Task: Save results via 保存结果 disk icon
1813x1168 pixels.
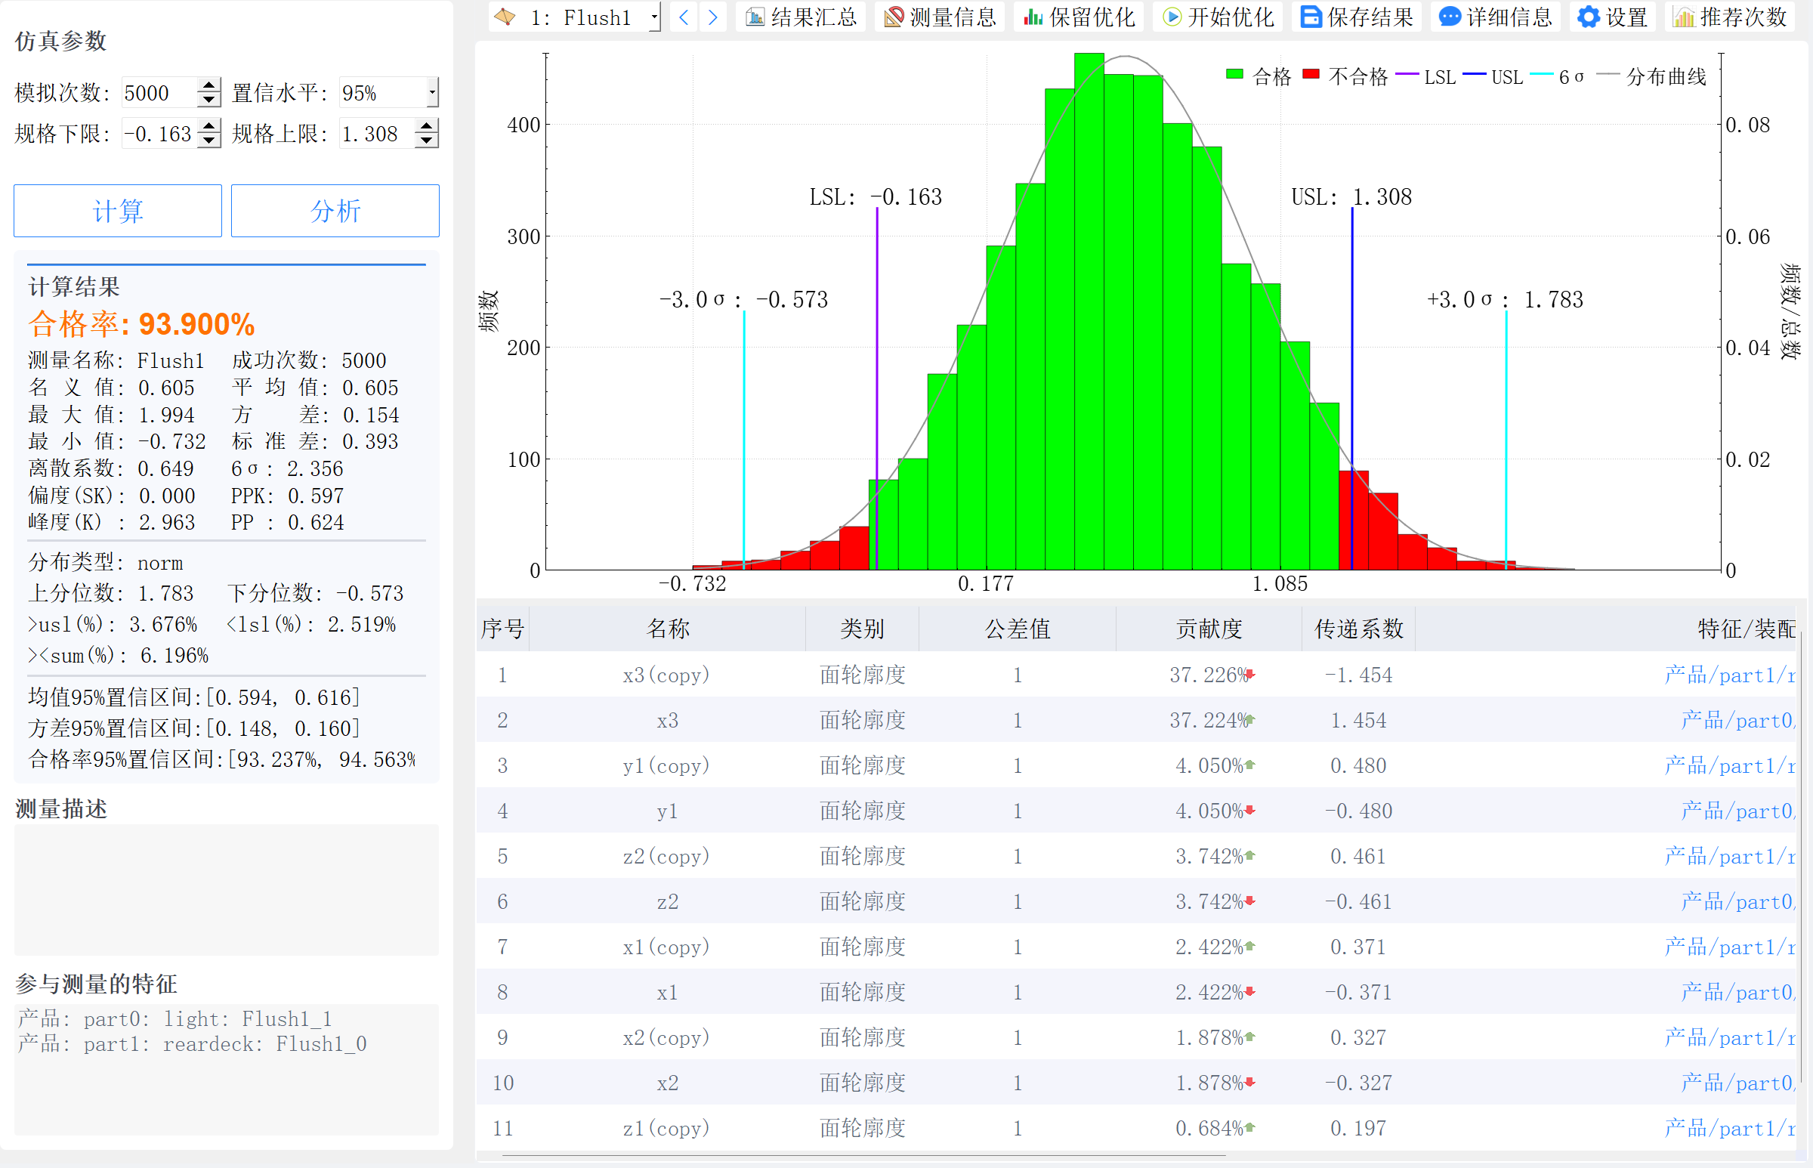Action: (1311, 17)
